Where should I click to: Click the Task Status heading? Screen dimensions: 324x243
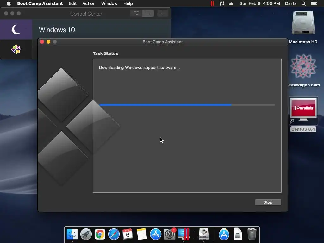(x=105, y=53)
